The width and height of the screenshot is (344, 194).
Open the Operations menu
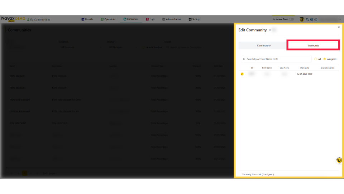pos(108,19)
